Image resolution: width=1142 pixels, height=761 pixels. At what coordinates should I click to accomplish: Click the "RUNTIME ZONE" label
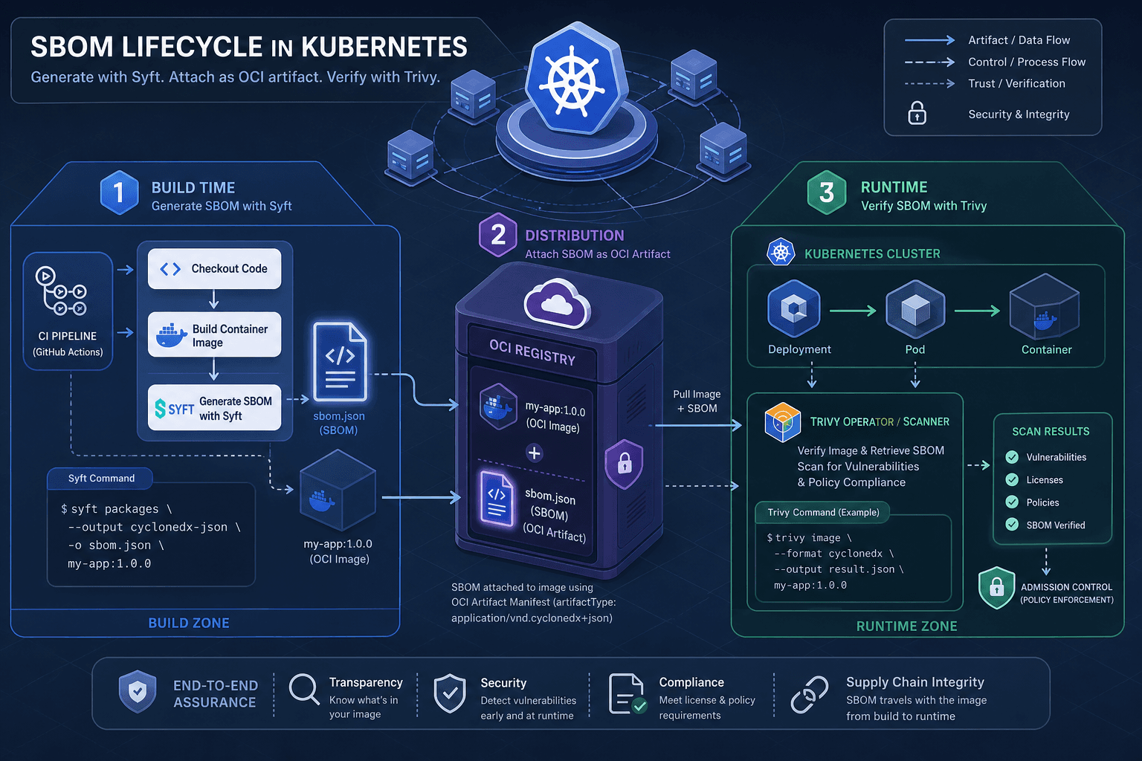(x=907, y=626)
